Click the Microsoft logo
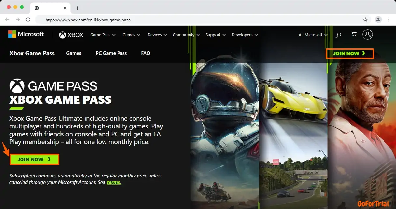Image resolution: width=396 pixels, height=209 pixels. point(26,34)
